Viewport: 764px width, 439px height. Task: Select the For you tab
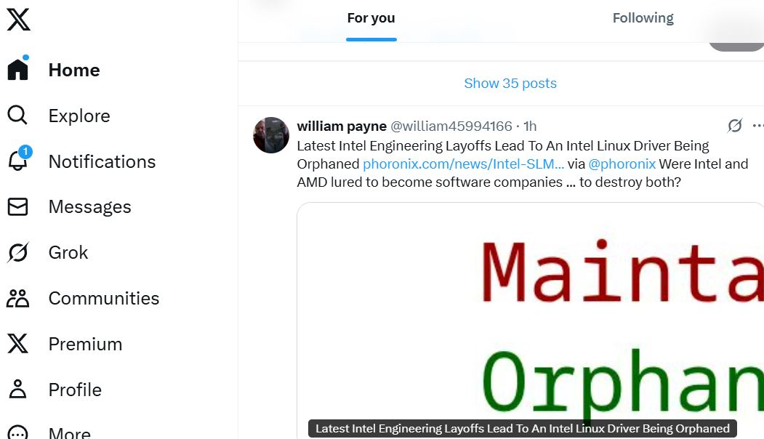pos(371,18)
